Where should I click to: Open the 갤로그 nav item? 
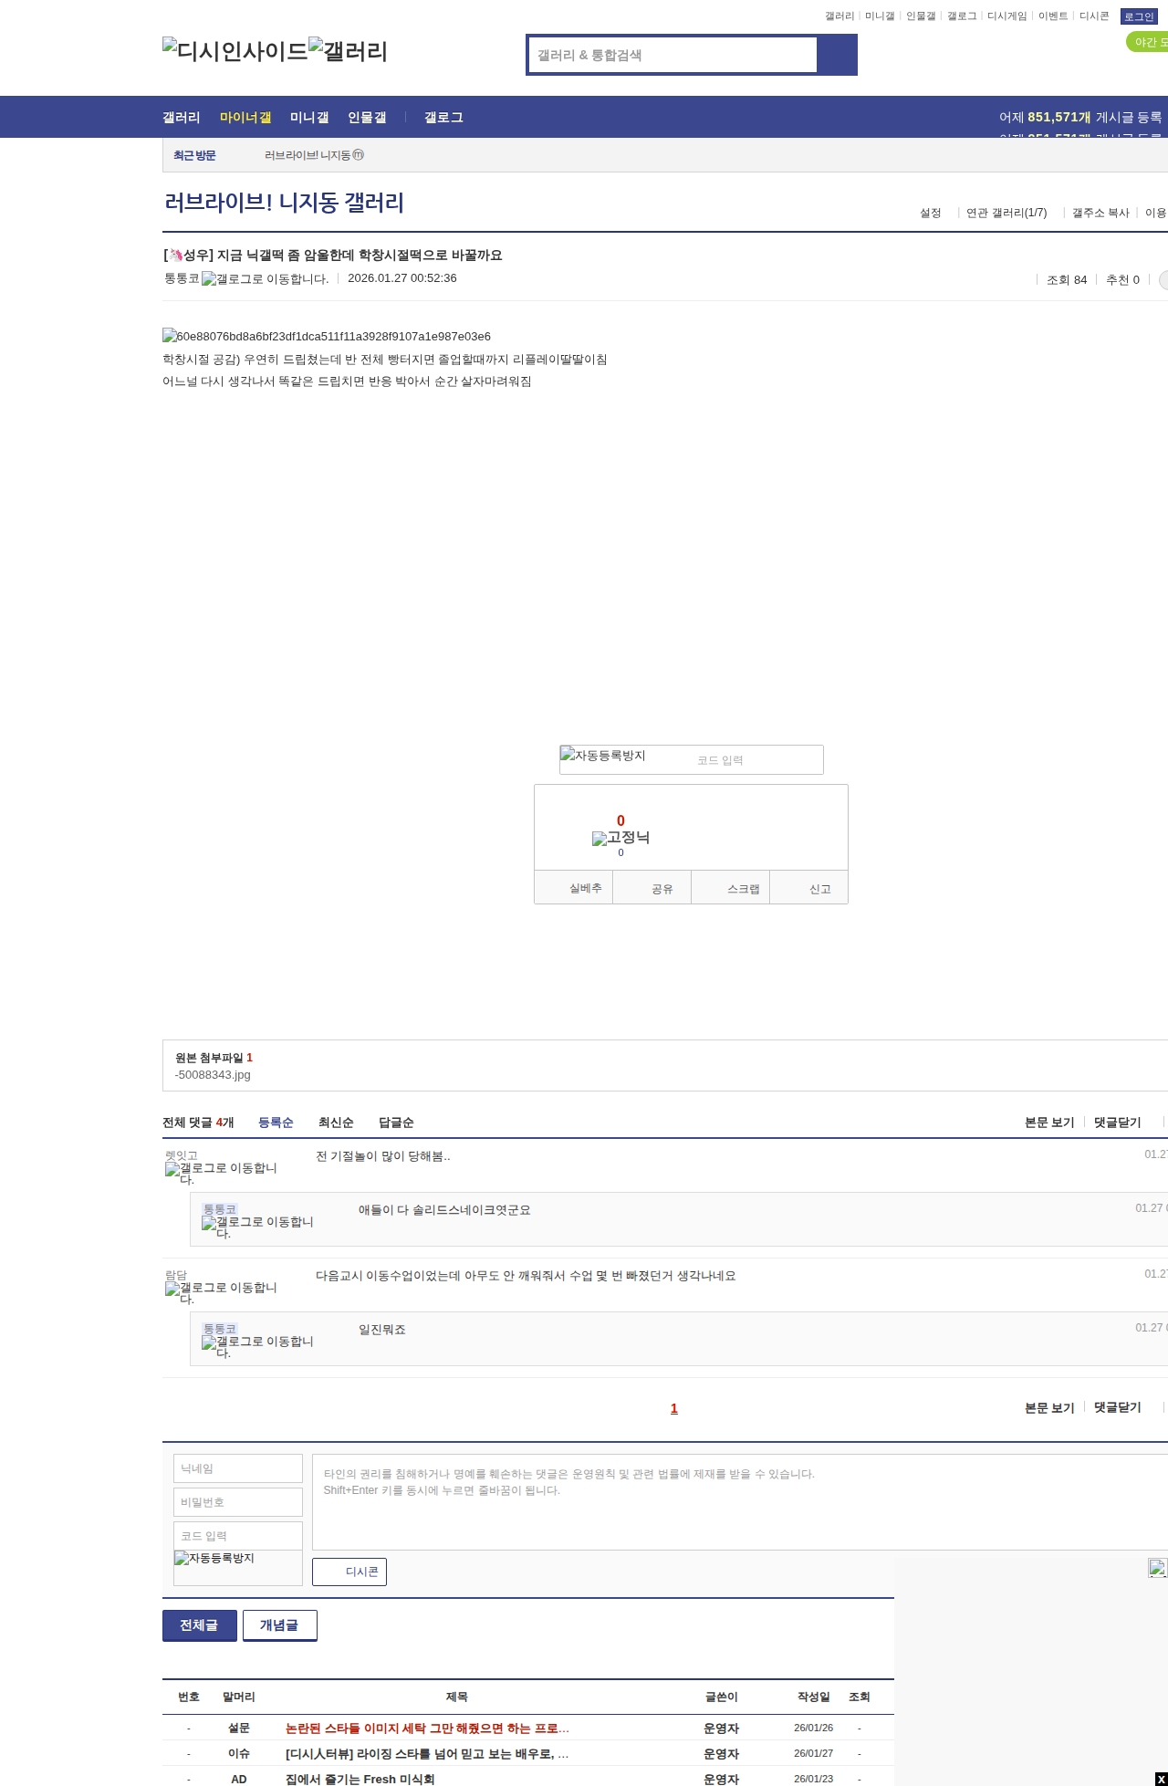[443, 118]
